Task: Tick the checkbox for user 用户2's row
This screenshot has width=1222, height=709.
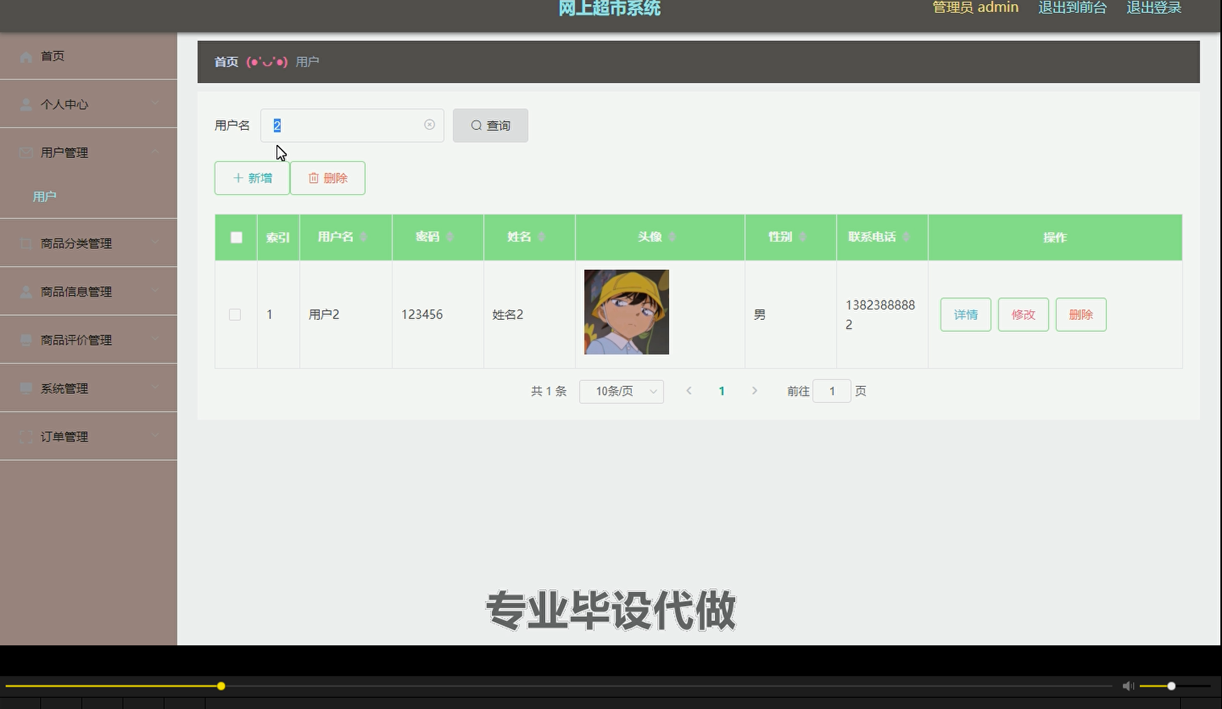Action: tap(235, 314)
